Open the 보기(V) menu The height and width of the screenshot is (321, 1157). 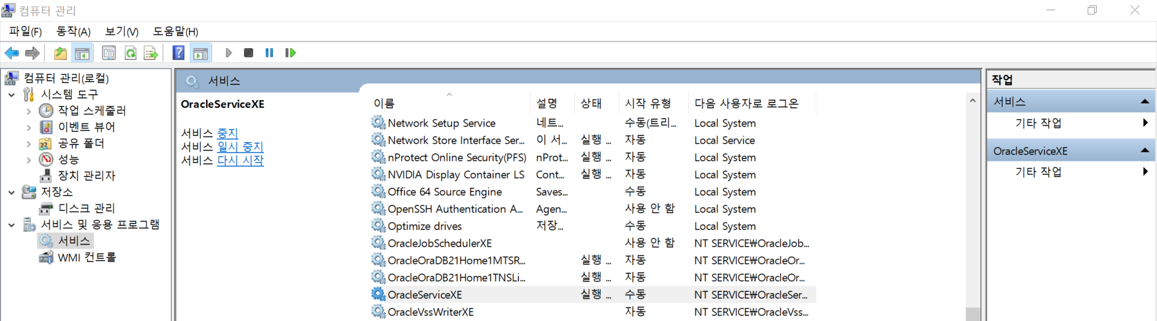[122, 31]
